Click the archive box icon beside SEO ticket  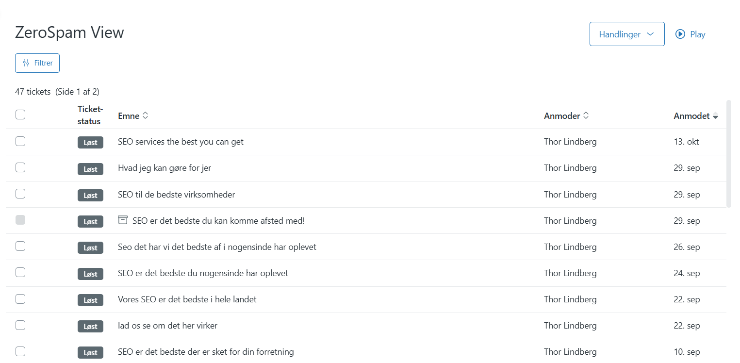123,220
